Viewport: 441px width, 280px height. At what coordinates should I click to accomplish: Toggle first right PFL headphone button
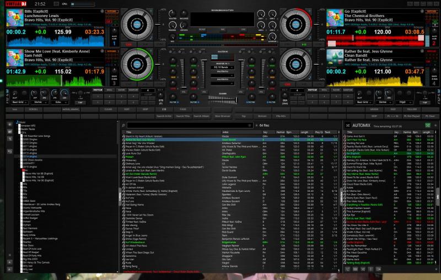coord(241,92)
